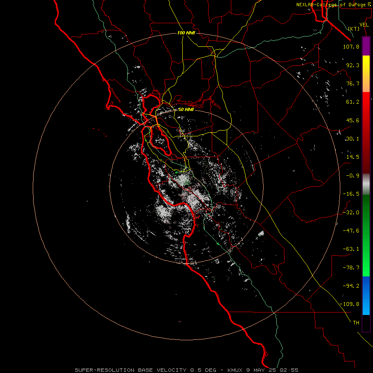Pick the purple segment of the color bar
Image resolution: width=373 pixels, height=373 pixels.
[366, 46]
